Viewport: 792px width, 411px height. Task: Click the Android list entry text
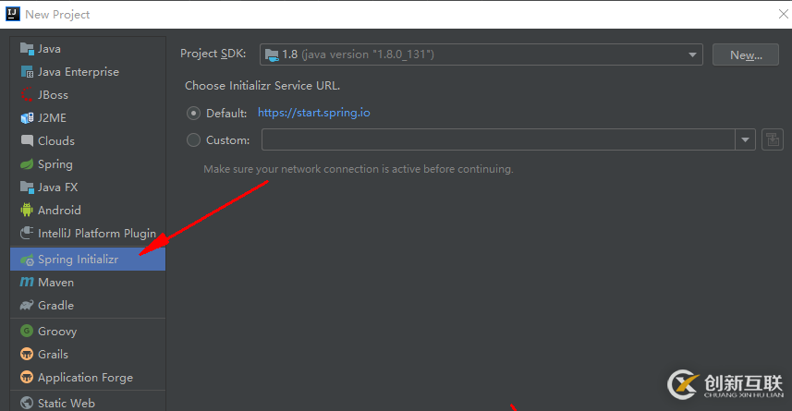click(x=59, y=210)
